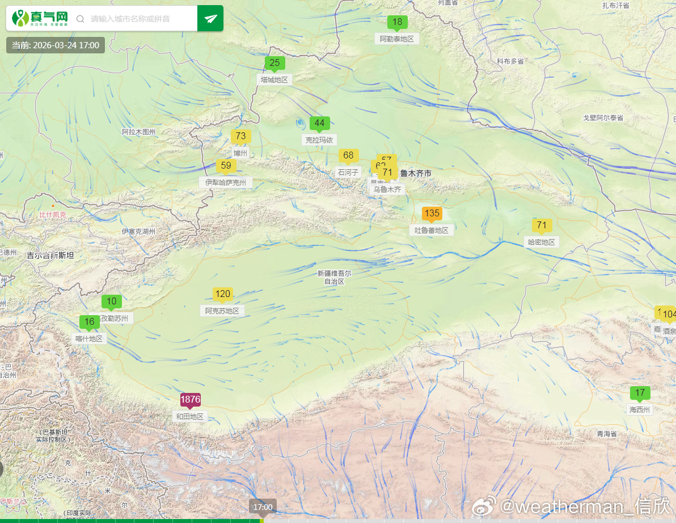Click the 海西州 label
The image size is (676, 523).
[x=639, y=409]
